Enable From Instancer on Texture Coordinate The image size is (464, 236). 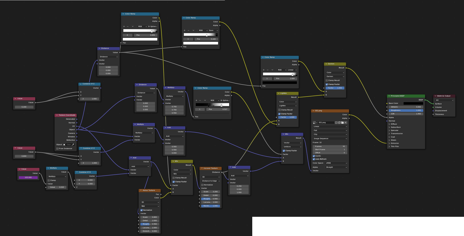tap(57, 149)
